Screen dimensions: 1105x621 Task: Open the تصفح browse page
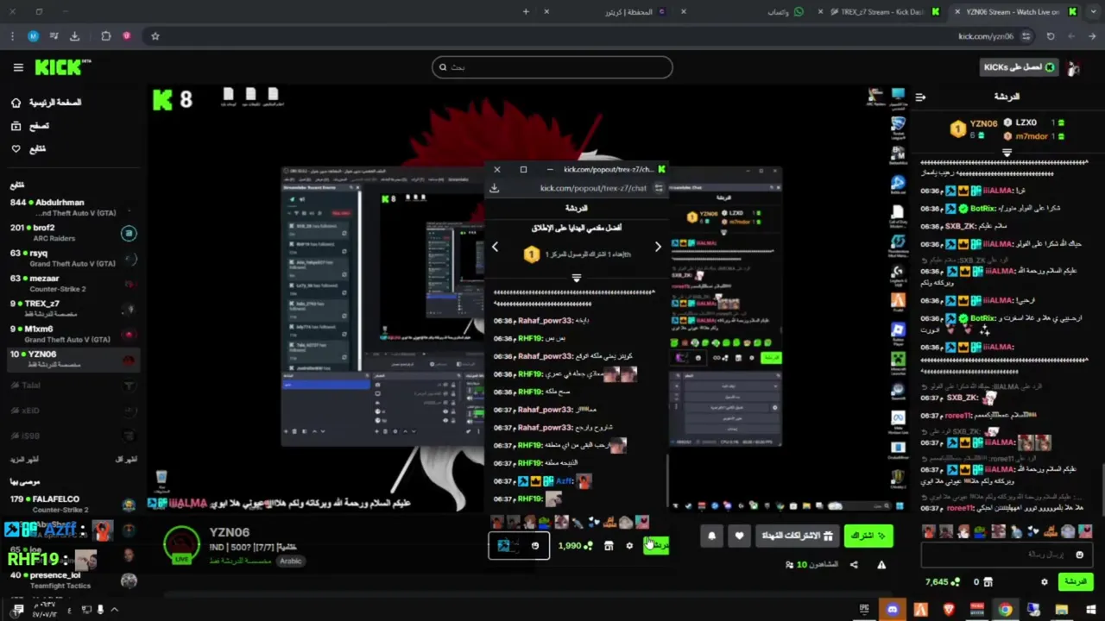coord(30,126)
